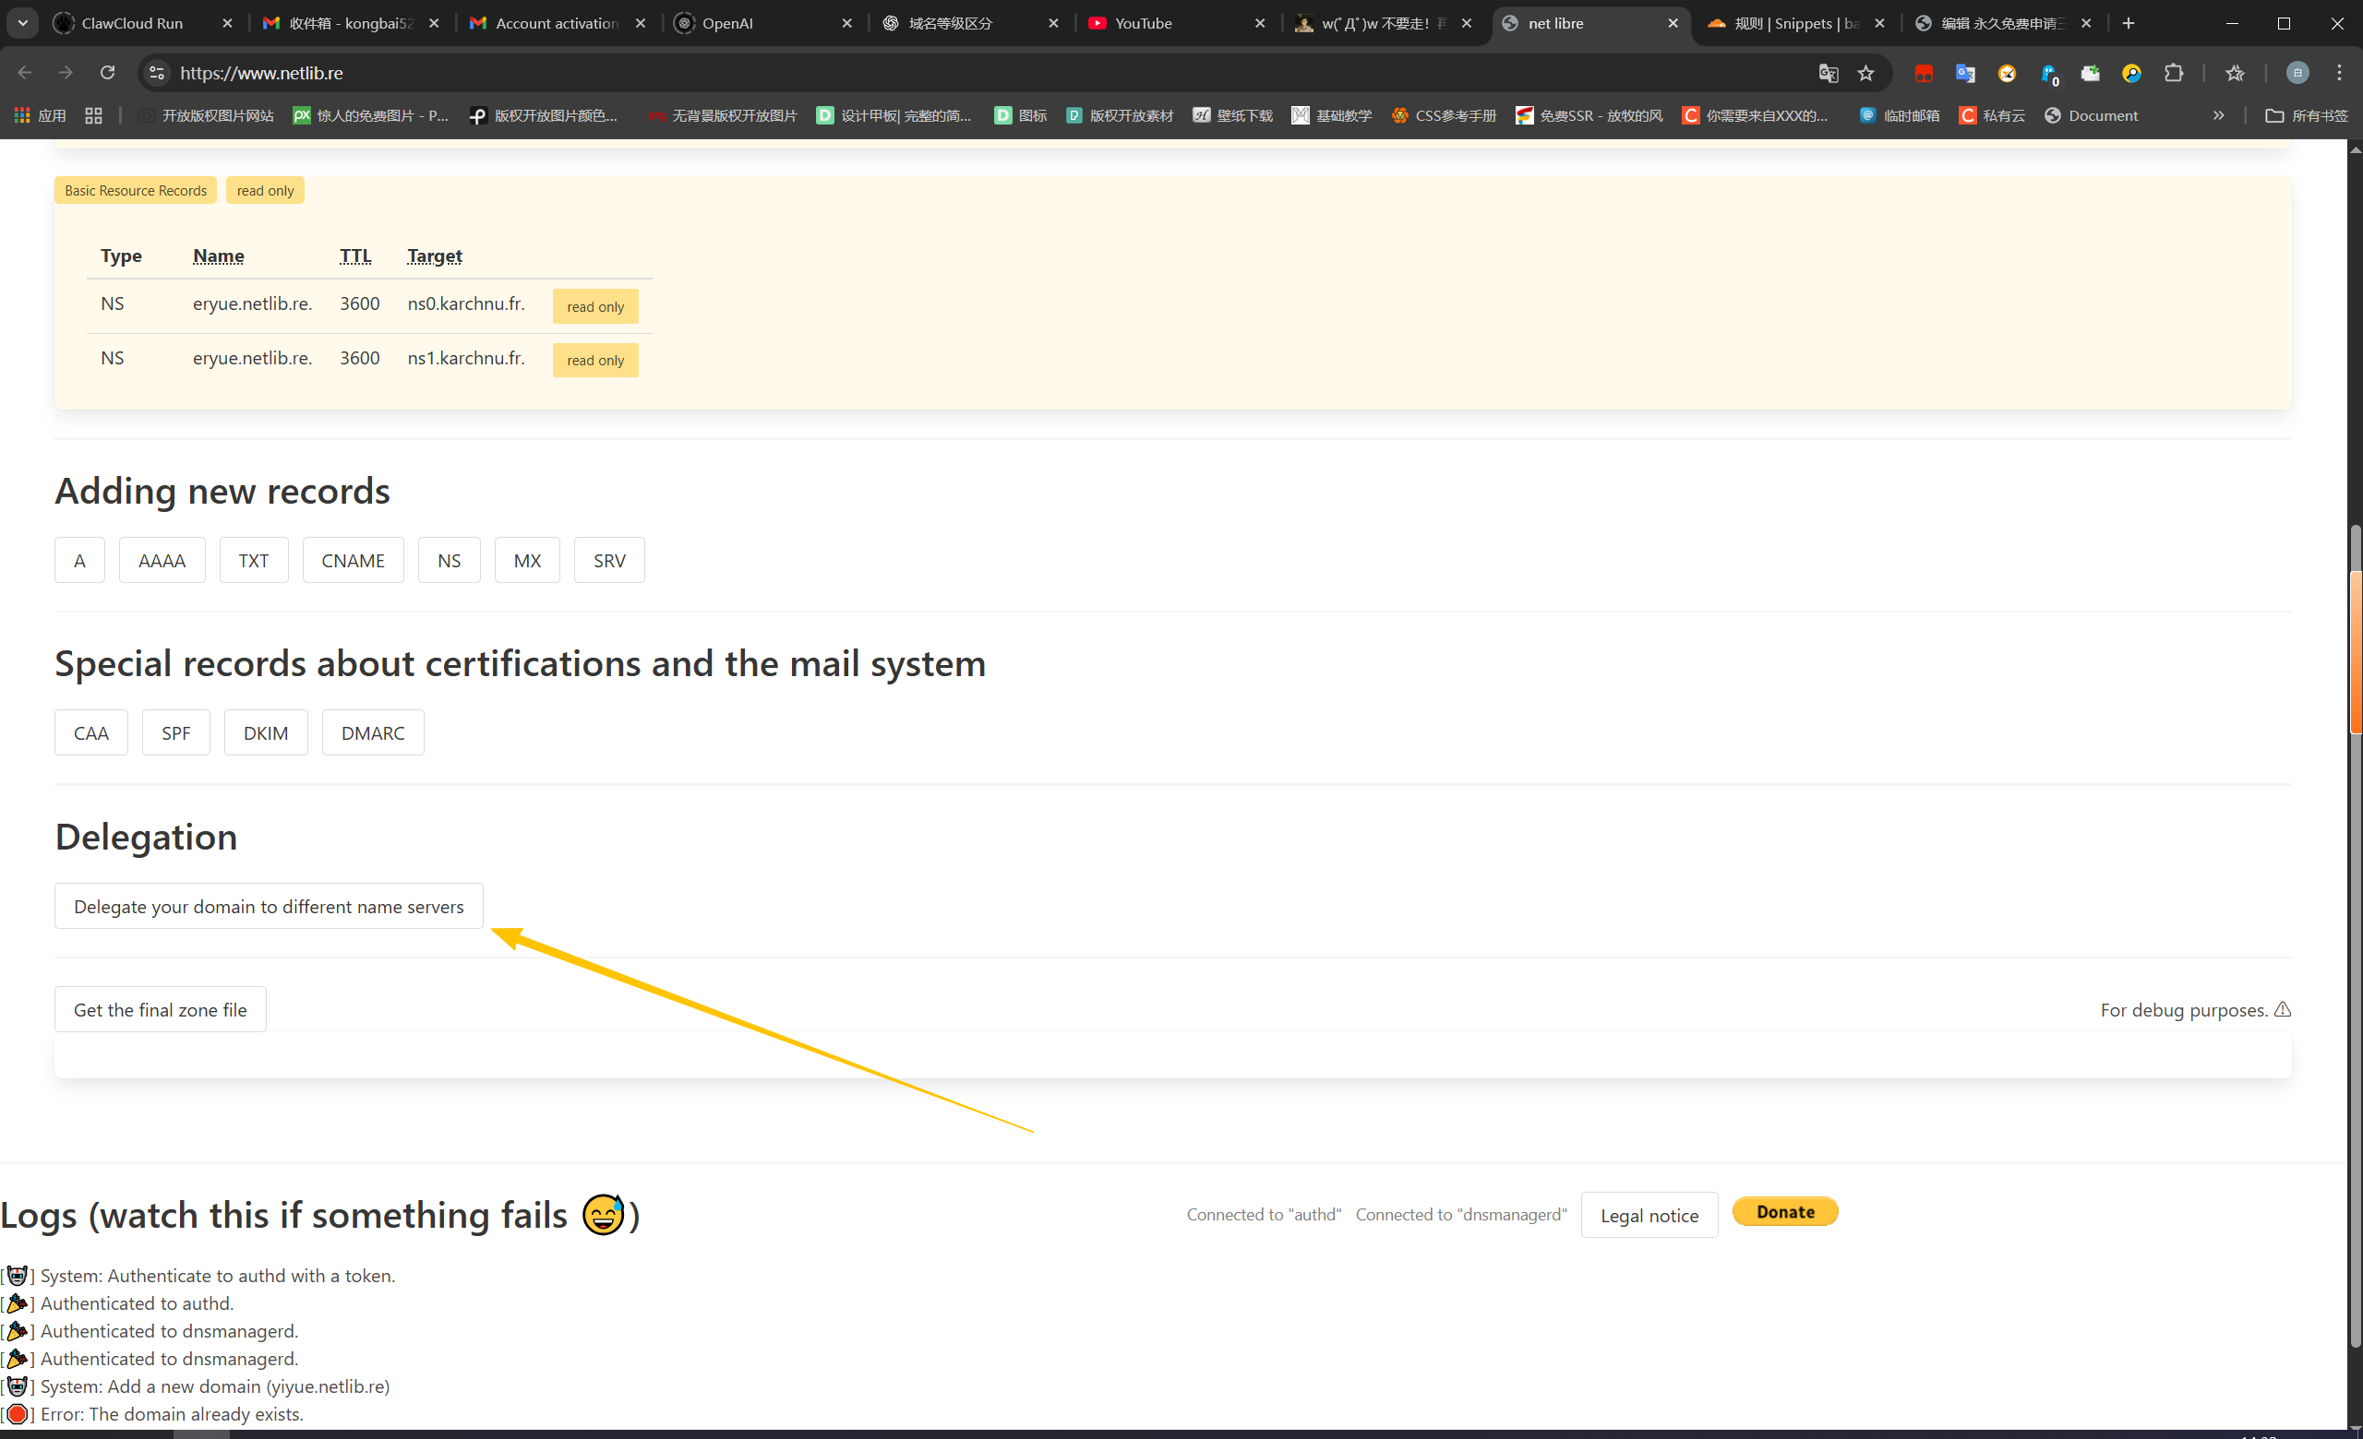Screen dimensions: 2363x1439
Task: Expand the tab search dropdown arrow
Action: pyautogui.click(x=22, y=23)
